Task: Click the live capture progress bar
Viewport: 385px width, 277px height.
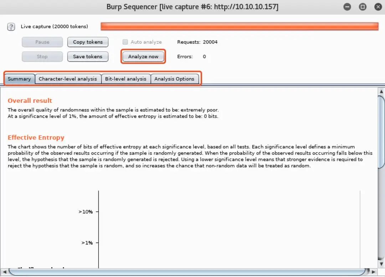Action: (x=240, y=26)
